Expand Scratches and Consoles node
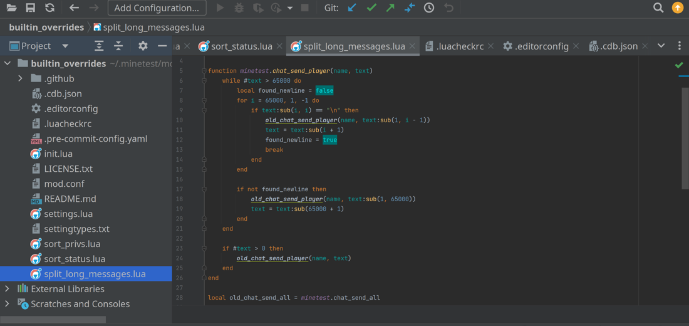This screenshot has width=689, height=326. [x=7, y=304]
